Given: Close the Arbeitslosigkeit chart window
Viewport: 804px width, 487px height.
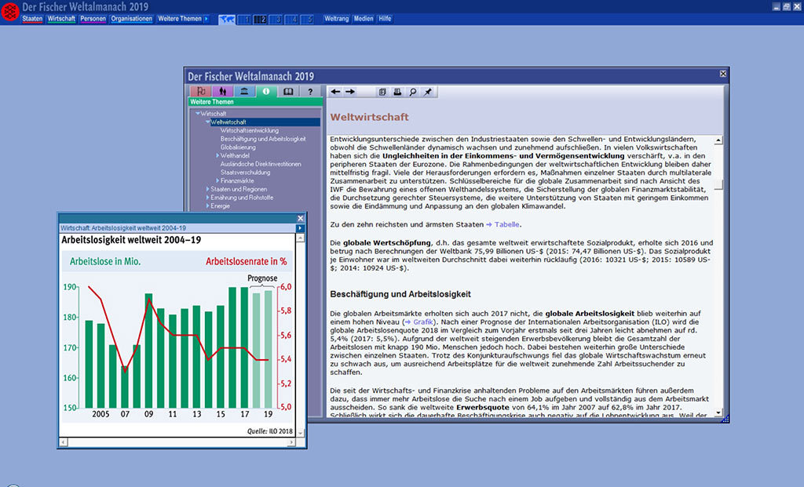Looking at the screenshot, I should pyautogui.click(x=301, y=218).
